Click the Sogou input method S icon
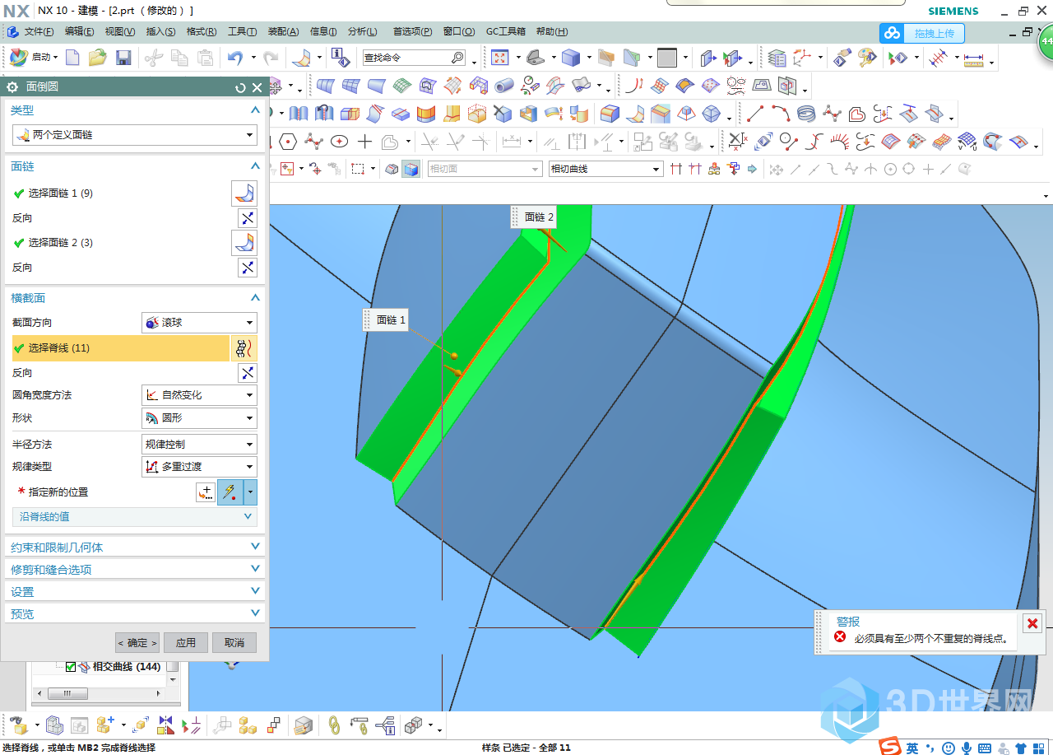Viewport: 1053px width, 755px height. 889,746
